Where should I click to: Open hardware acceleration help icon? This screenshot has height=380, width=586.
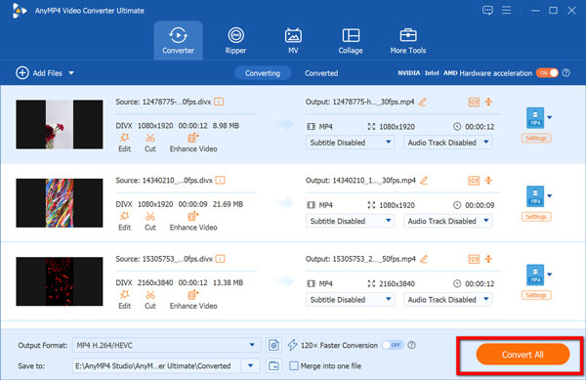(566, 73)
